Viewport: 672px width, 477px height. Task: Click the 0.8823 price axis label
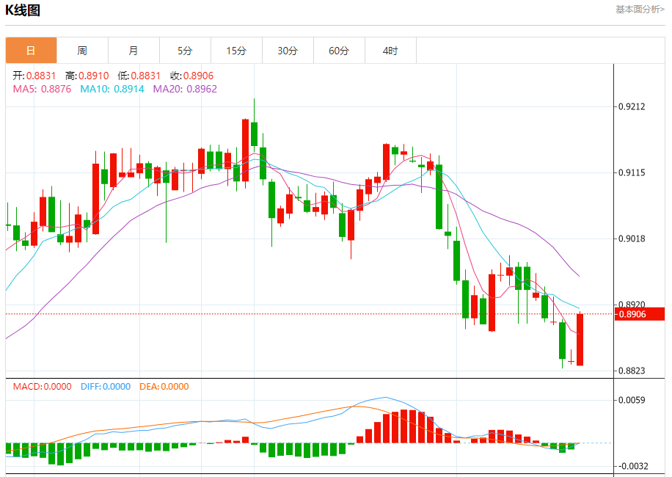coord(632,371)
